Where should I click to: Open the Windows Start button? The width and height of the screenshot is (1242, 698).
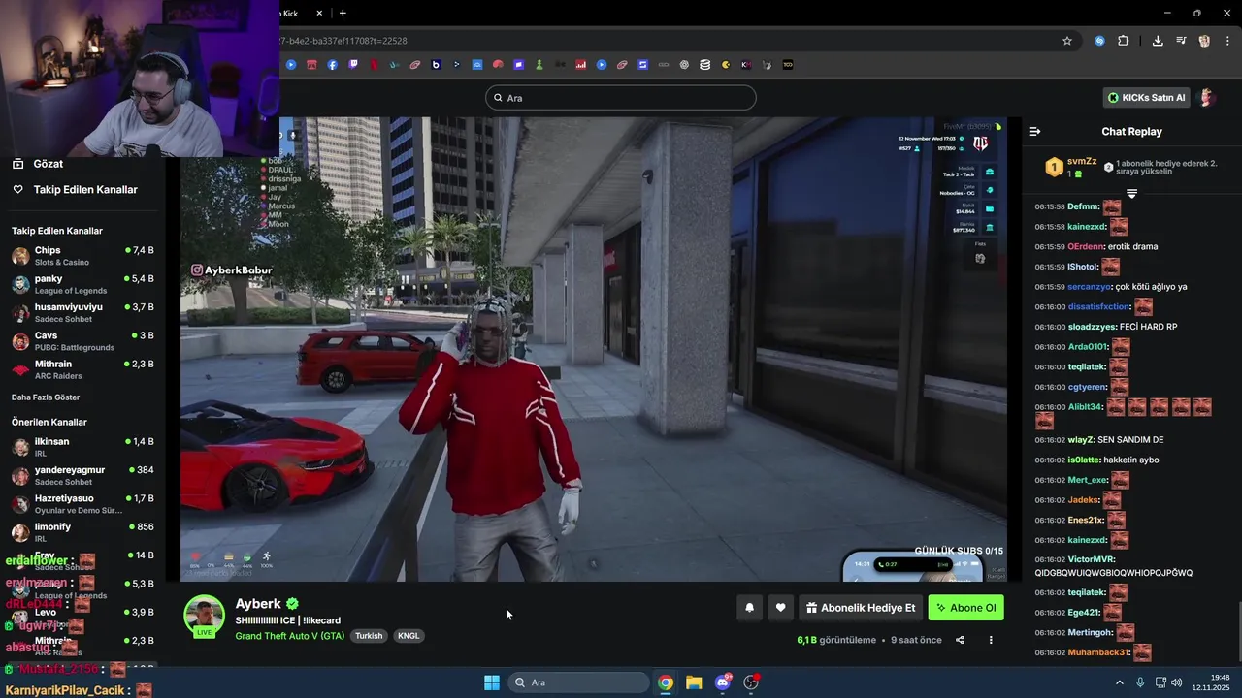click(x=492, y=682)
